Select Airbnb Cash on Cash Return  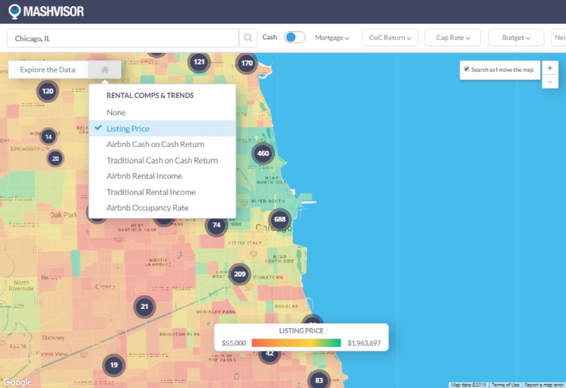(x=155, y=144)
